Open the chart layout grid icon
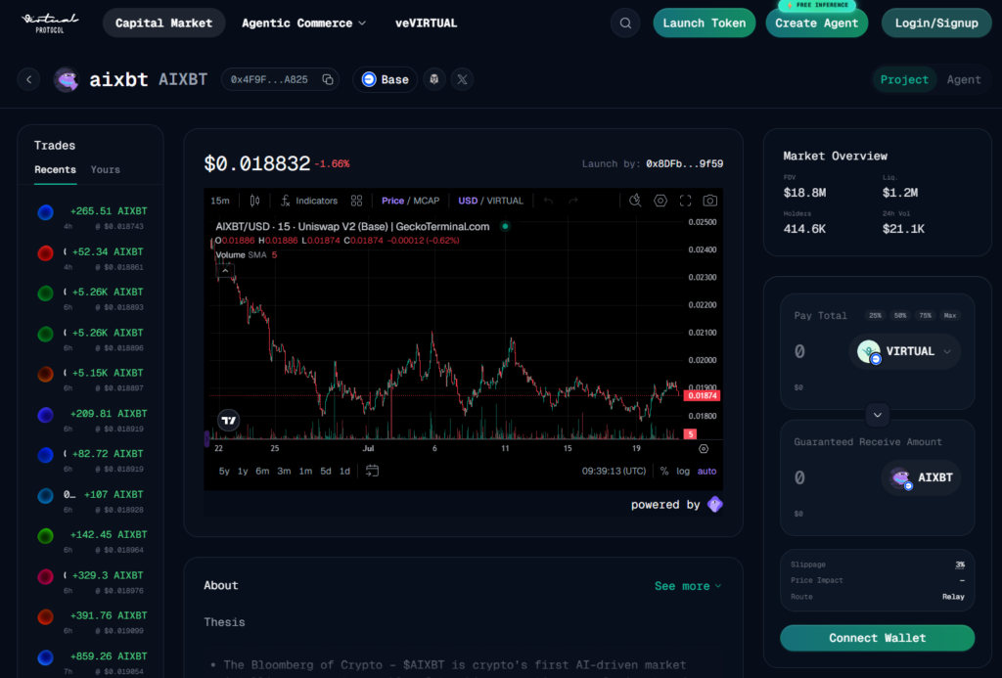The width and height of the screenshot is (1002, 678). 356,201
